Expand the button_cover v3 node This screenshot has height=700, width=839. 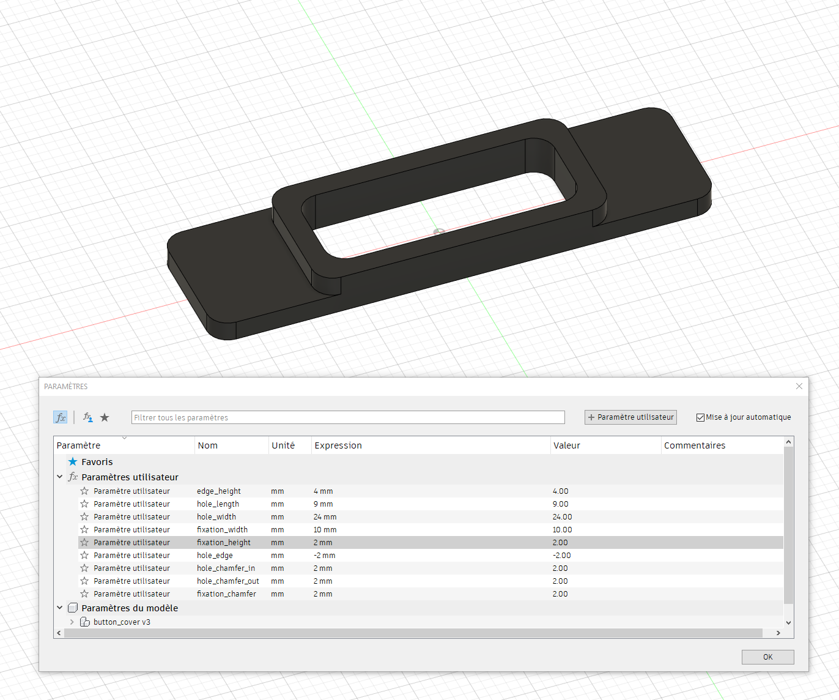point(72,622)
